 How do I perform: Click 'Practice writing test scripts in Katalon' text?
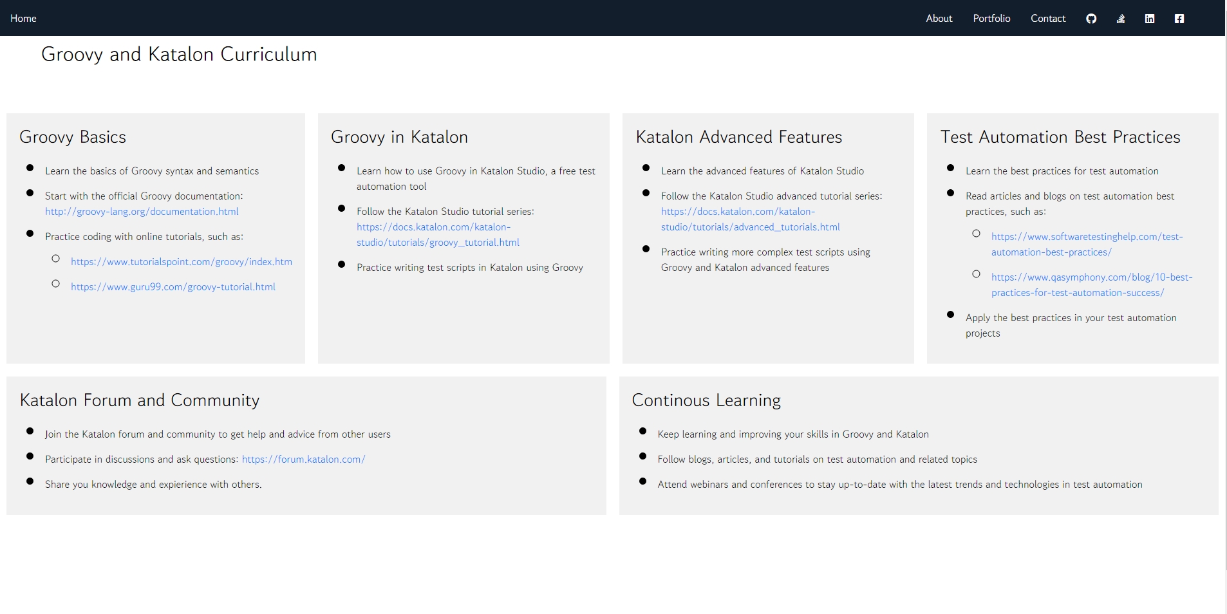pyautogui.click(x=470, y=267)
